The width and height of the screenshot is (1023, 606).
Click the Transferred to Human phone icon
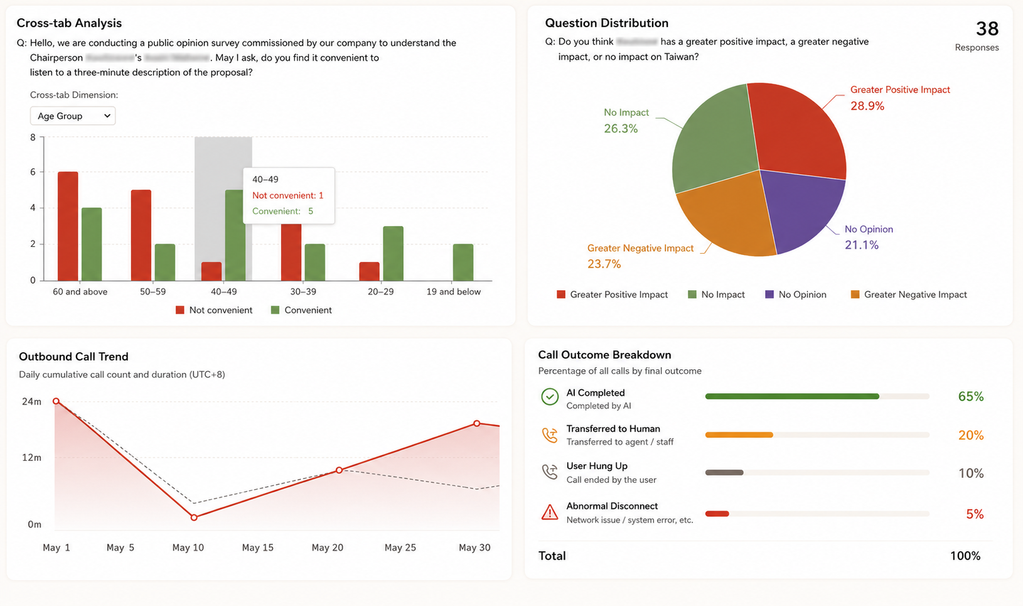click(550, 435)
